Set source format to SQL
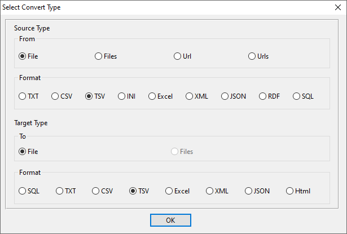 click(x=297, y=96)
